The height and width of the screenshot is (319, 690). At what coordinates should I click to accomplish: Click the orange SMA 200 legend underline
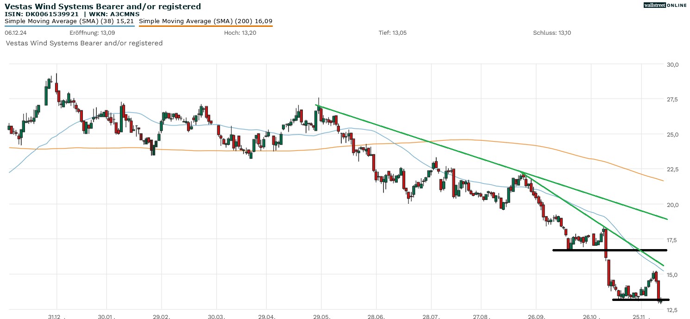(206, 26)
